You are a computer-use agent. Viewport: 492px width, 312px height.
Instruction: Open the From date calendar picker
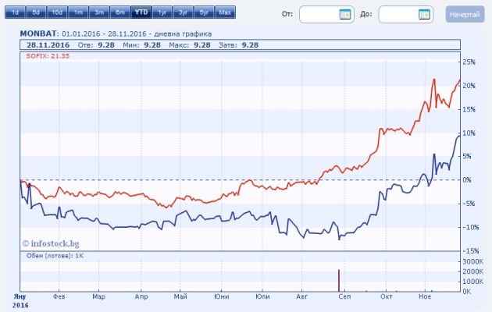click(x=345, y=14)
